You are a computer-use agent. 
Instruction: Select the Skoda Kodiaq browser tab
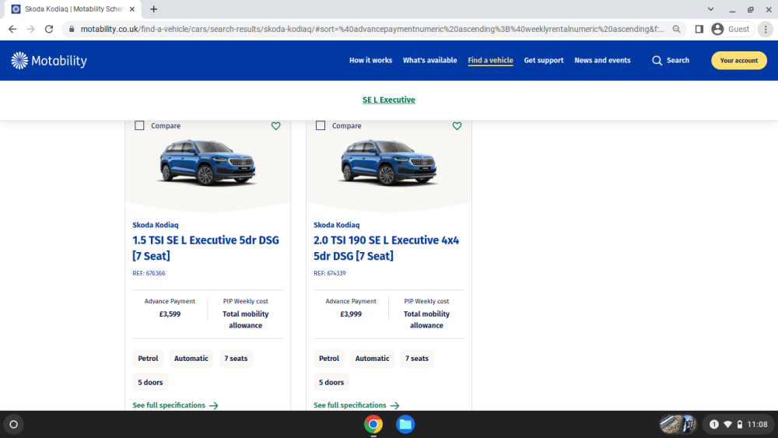click(73, 9)
